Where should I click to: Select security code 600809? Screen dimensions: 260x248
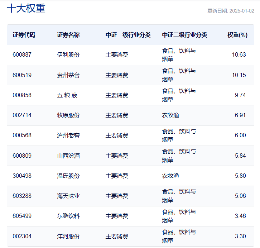pos(22,156)
